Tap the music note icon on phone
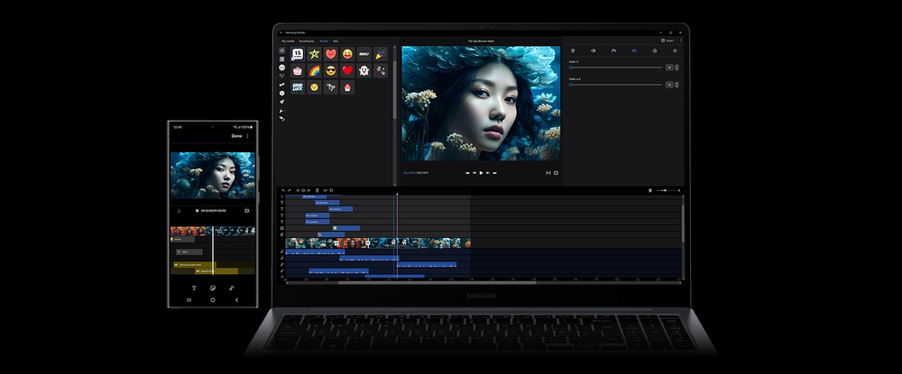The height and width of the screenshot is (374, 902). [231, 287]
